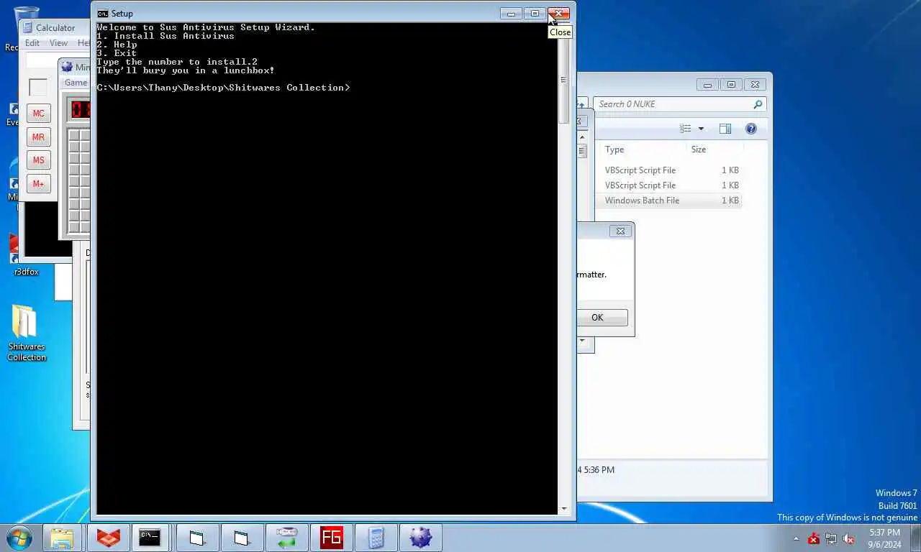The image size is (921, 552).
Task: Show the preview pane in the Explorer window
Action: coord(725,129)
